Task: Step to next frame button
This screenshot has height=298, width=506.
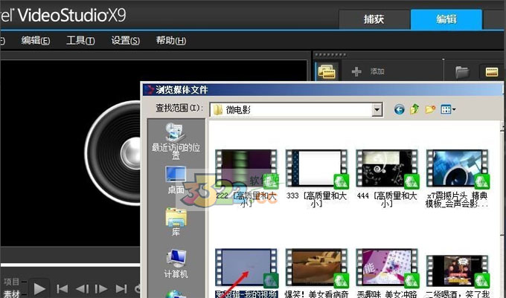Action: point(101,289)
